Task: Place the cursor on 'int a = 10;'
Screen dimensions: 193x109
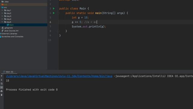Action: [x=80, y=18]
